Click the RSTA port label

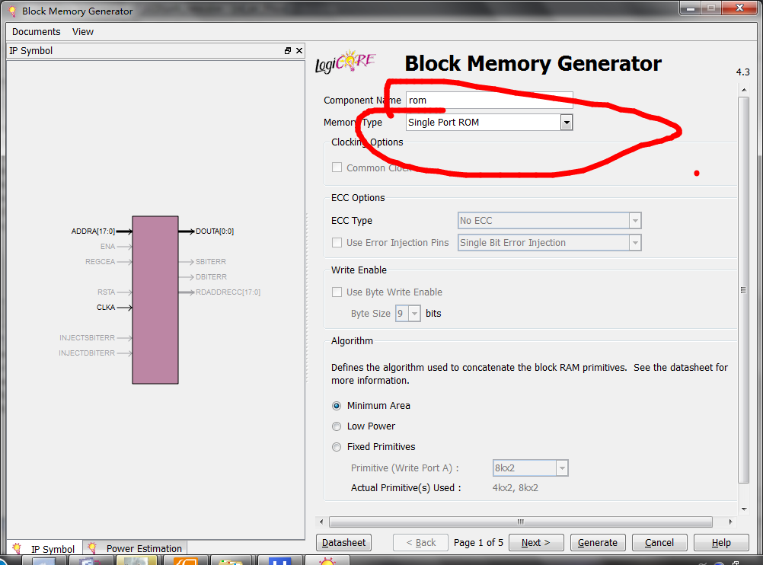106,292
